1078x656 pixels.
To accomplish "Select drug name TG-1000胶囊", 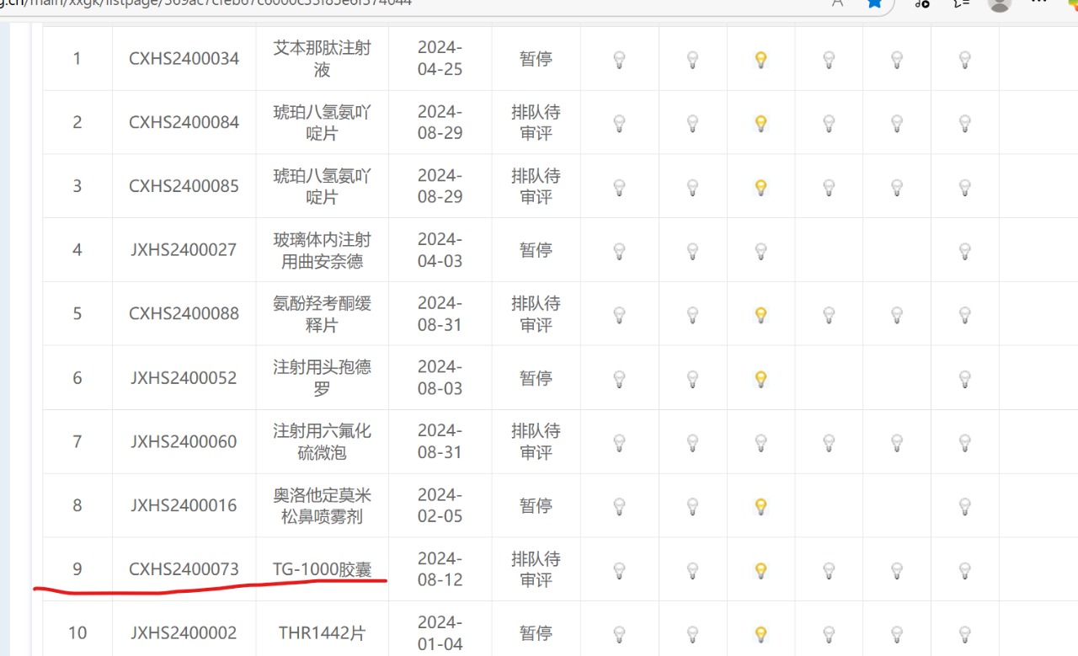I will pos(322,569).
